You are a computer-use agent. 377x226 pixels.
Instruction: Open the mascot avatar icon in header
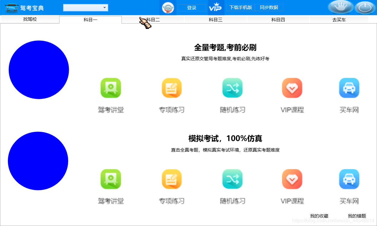[x=168, y=8]
